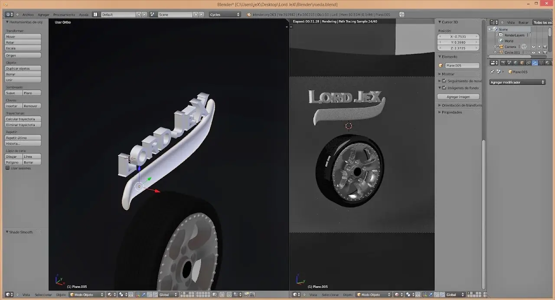
Task: Toggle Camera visibility eye in outliner
Action: [533, 47]
